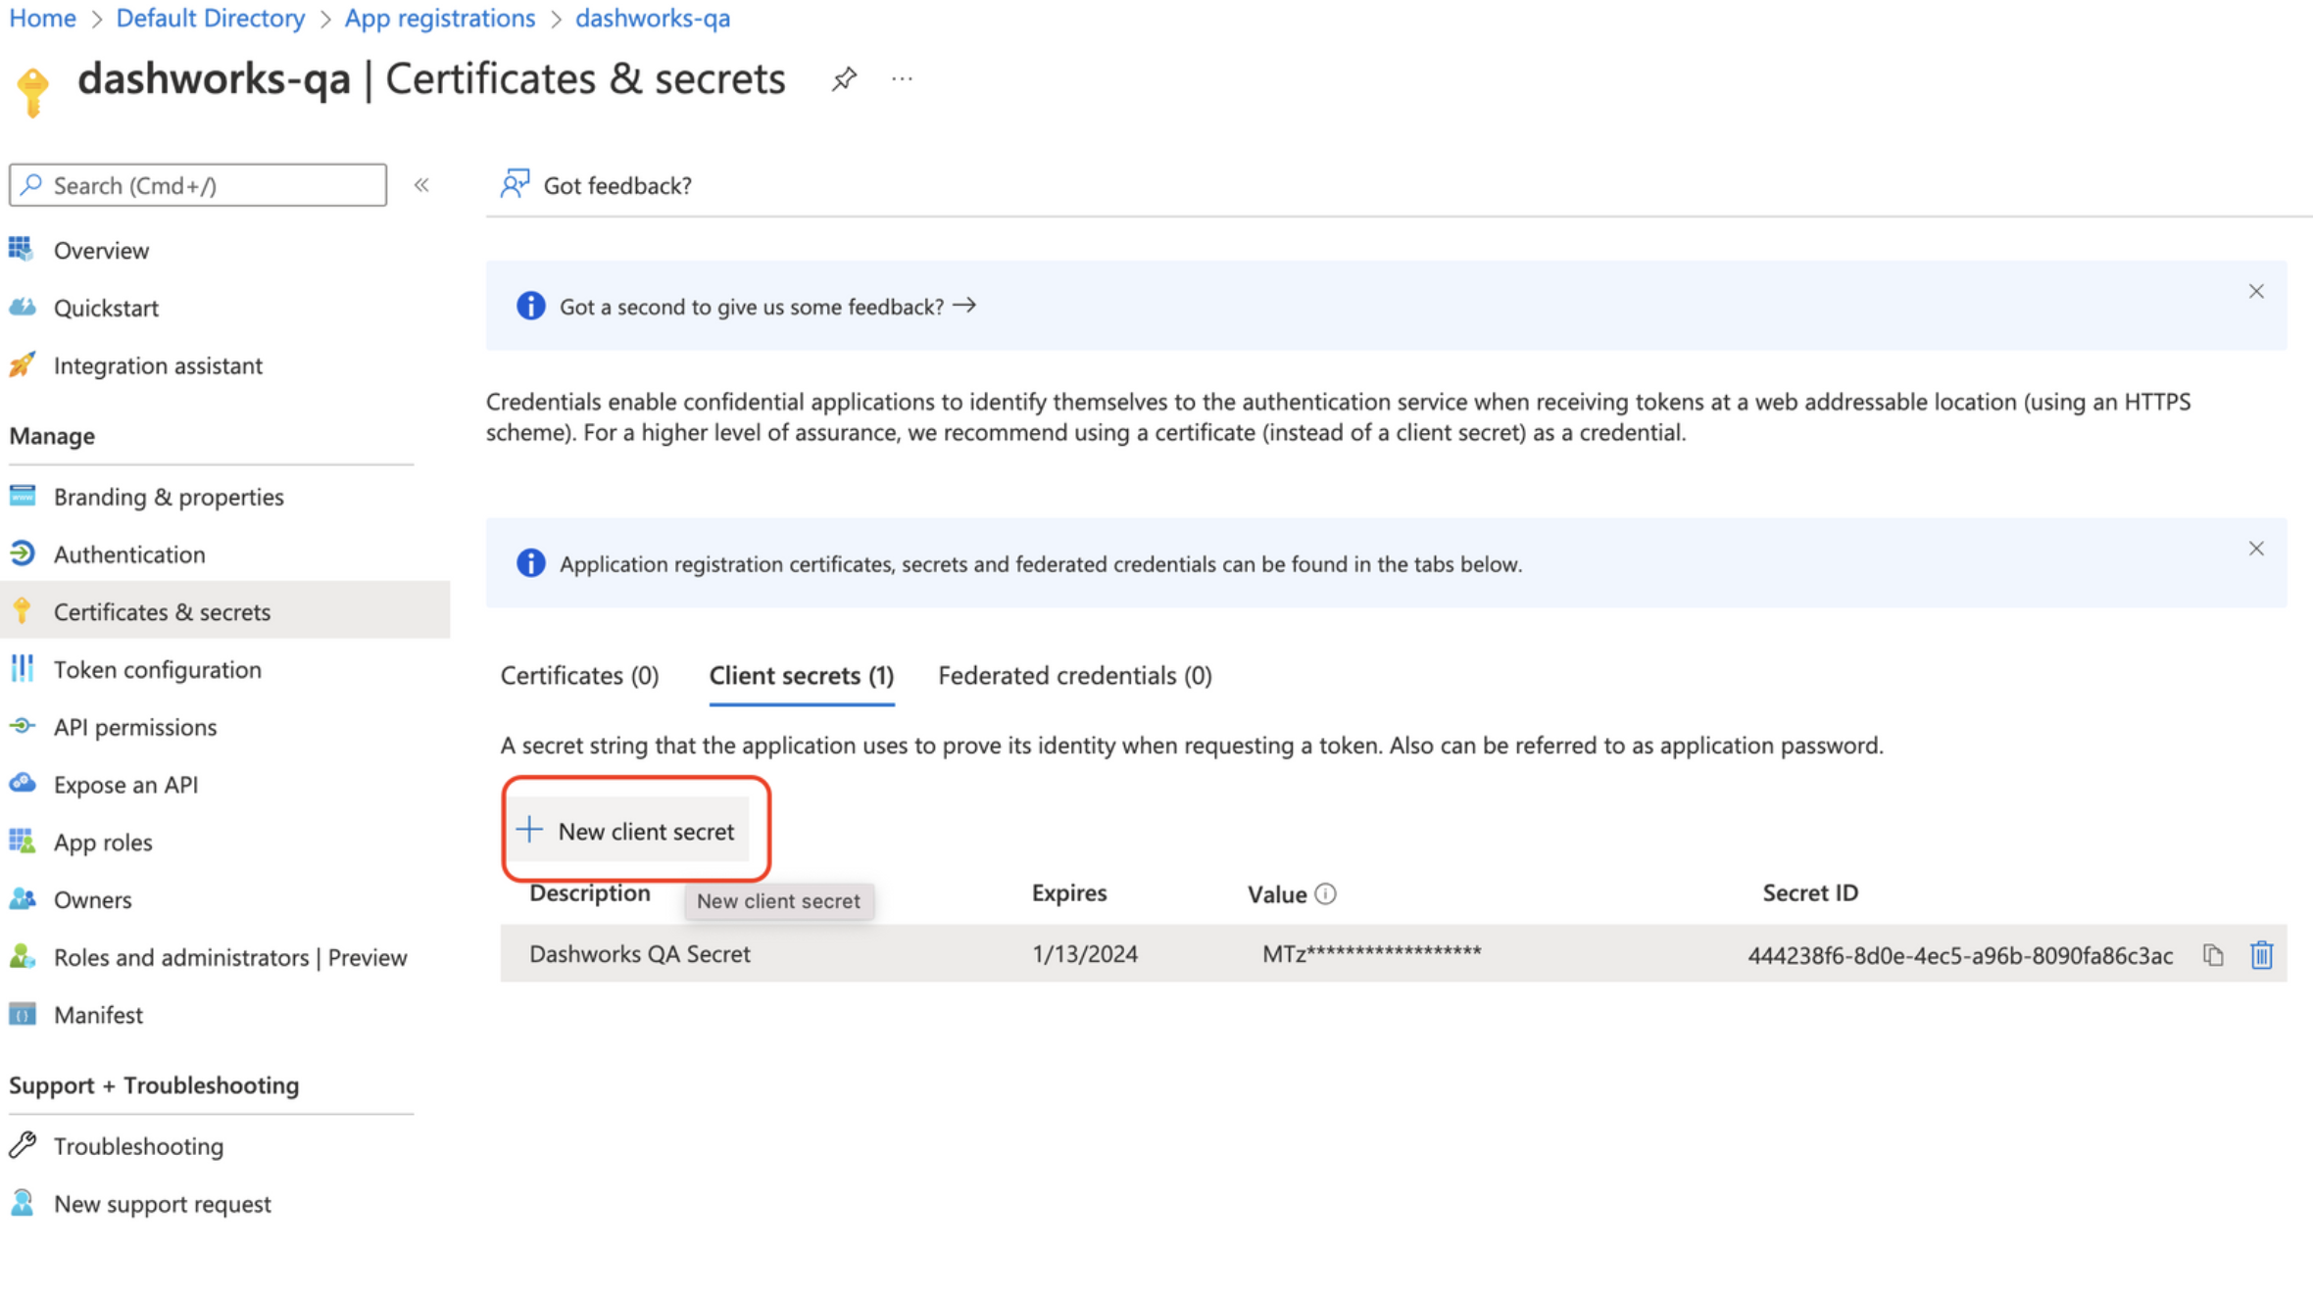Image resolution: width=2313 pixels, height=1299 pixels.
Task: Open the Manifest page
Action: (98, 1015)
